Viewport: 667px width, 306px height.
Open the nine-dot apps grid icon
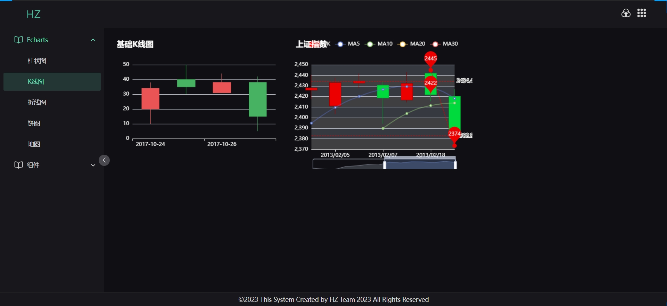coord(641,13)
